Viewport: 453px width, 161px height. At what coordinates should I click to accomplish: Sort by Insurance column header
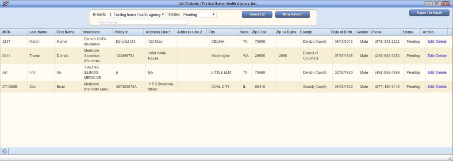pyautogui.click(x=96, y=32)
